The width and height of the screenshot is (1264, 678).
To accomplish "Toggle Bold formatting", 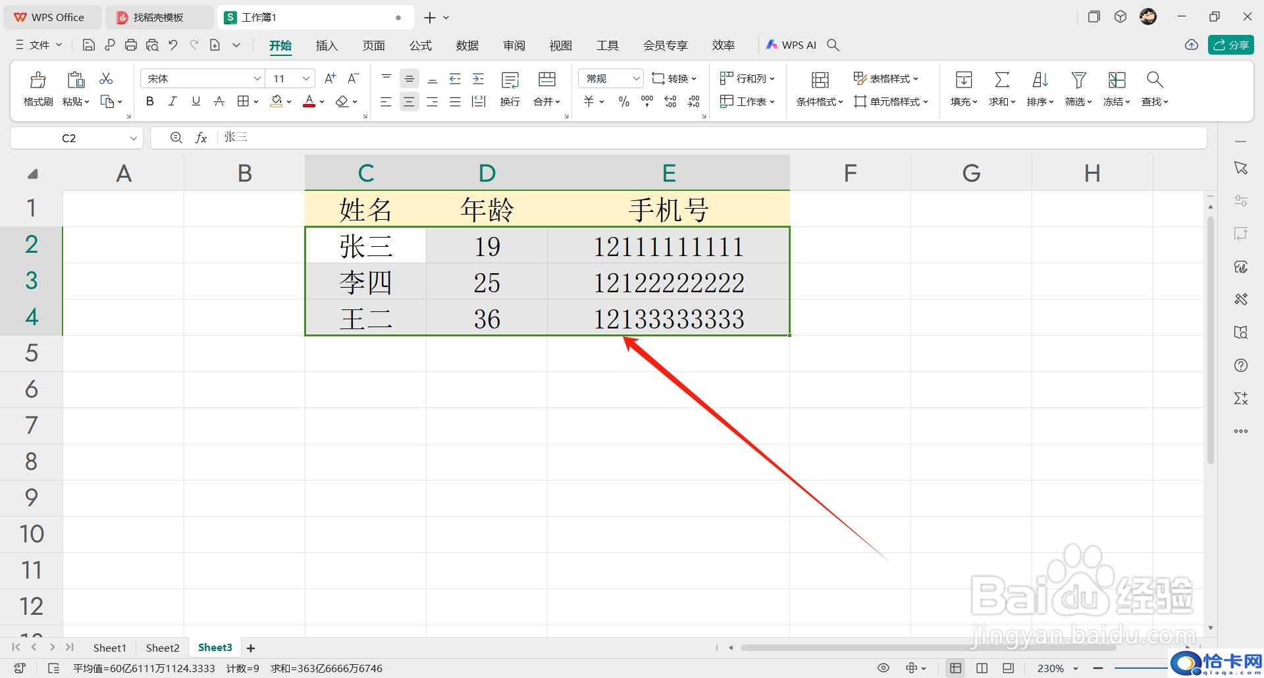I will [150, 101].
